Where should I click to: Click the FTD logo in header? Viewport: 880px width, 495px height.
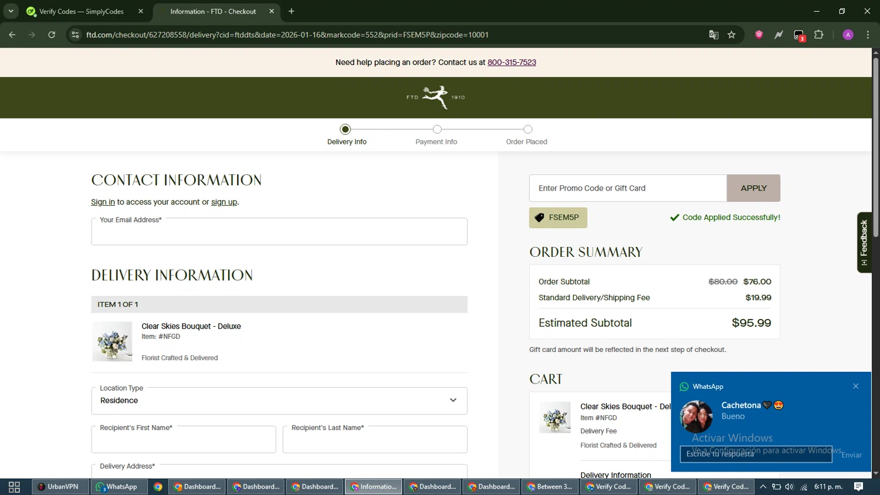(x=435, y=97)
